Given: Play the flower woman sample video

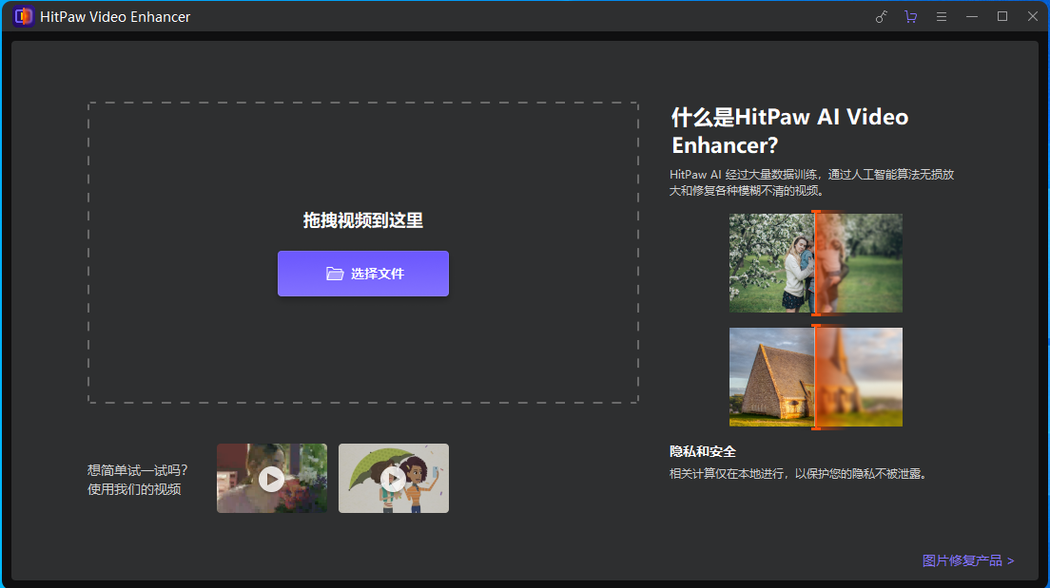Looking at the screenshot, I should coord(271,479).
